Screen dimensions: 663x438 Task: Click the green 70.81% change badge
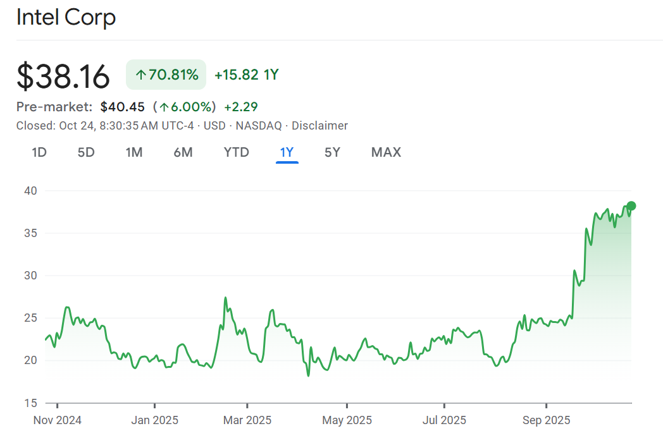166,75
